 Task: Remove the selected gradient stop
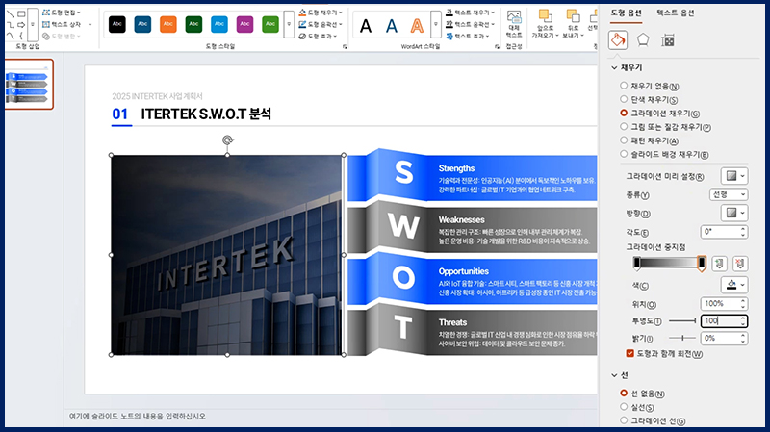740,264
